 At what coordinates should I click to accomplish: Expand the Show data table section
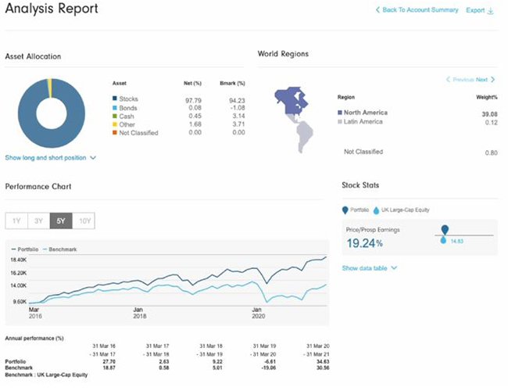tap(369, 267)
